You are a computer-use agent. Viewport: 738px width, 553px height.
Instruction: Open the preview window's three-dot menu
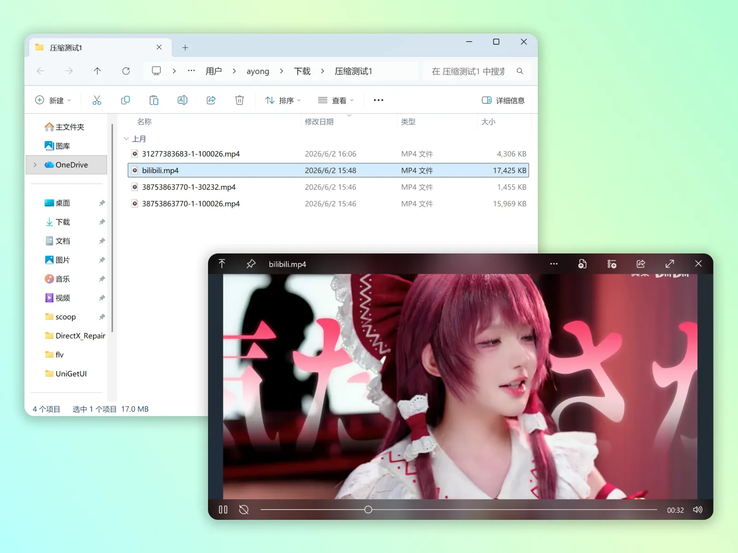tap(554, 264)
